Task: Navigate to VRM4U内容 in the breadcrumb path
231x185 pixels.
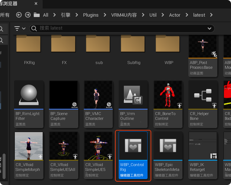Action: 124,15
